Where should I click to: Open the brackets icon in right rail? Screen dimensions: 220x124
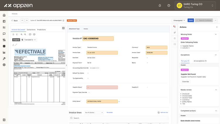pyautogui.click(x=175, y=44)
